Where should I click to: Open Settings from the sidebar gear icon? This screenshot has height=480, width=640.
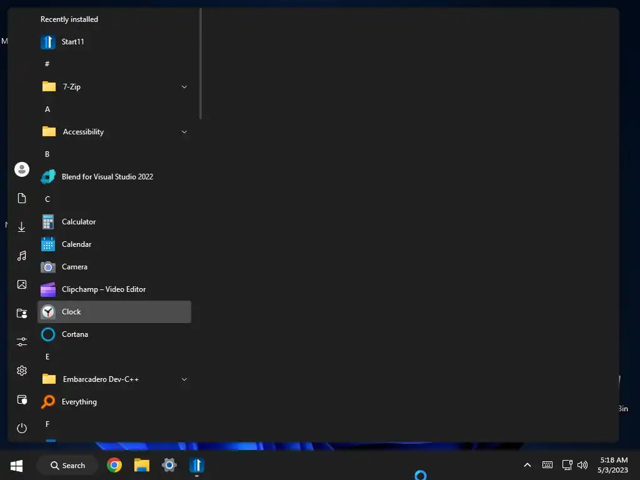pos(22,371)
